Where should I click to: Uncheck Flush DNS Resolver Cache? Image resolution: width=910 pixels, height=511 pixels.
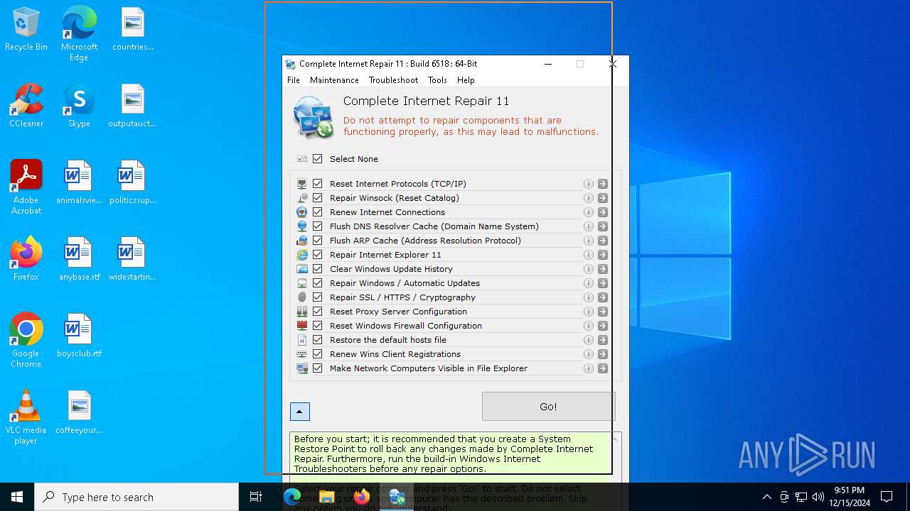click(x=318, y=226)
